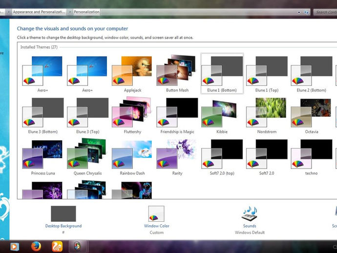Click the Sounds link
337x253 pixels.
coord(250,226)
